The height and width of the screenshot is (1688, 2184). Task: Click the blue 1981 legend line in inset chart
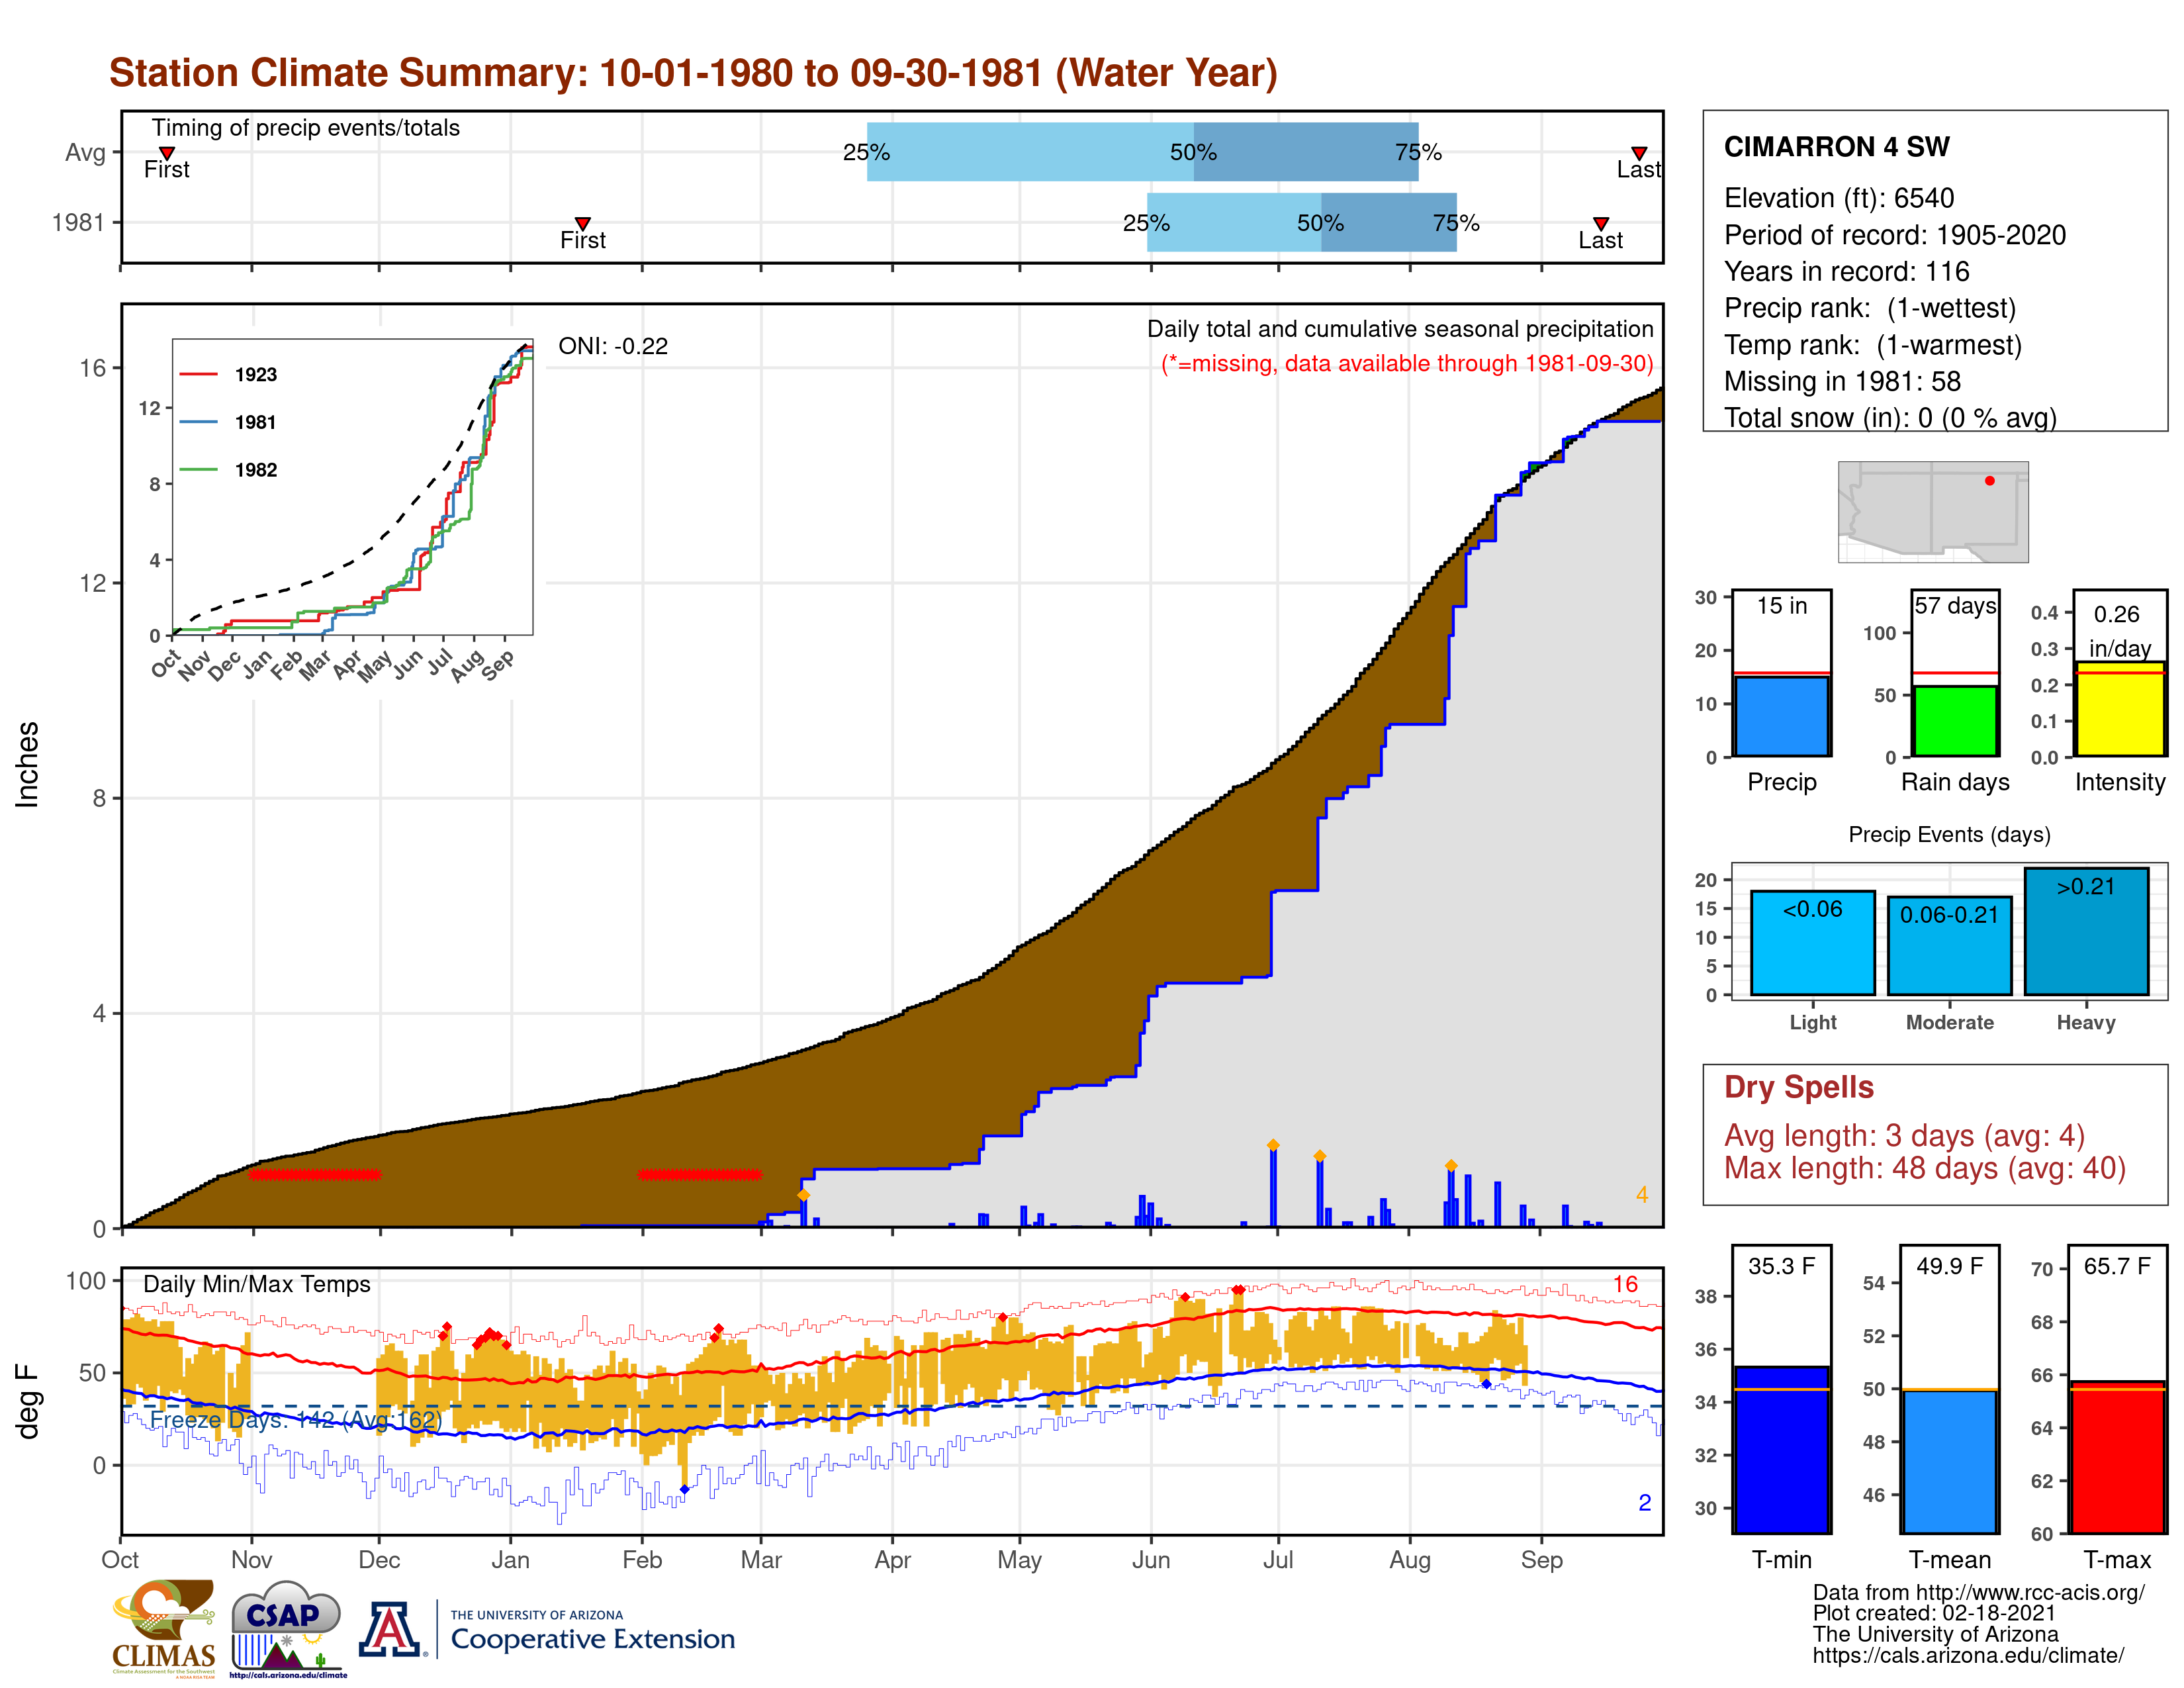point(198,422)
